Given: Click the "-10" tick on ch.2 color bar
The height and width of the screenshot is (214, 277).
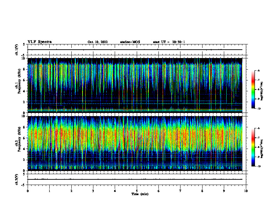Looking at the screenshot, I should [259, 166].
